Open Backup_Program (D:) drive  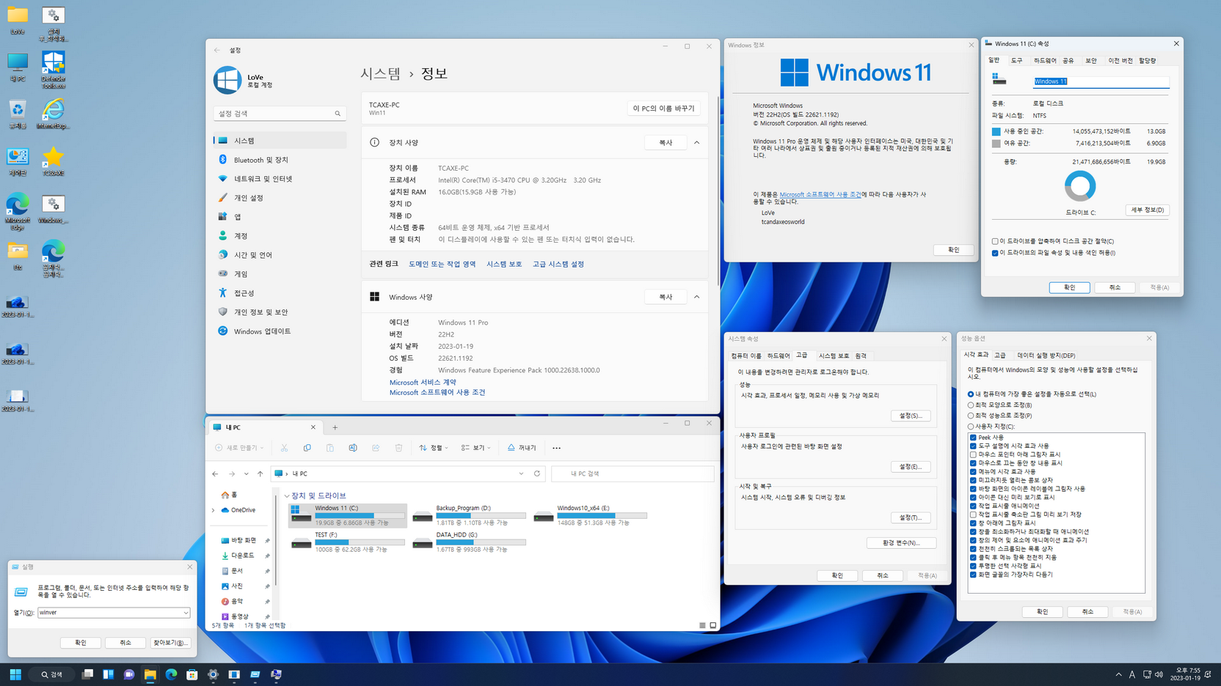tap(470, 515)
